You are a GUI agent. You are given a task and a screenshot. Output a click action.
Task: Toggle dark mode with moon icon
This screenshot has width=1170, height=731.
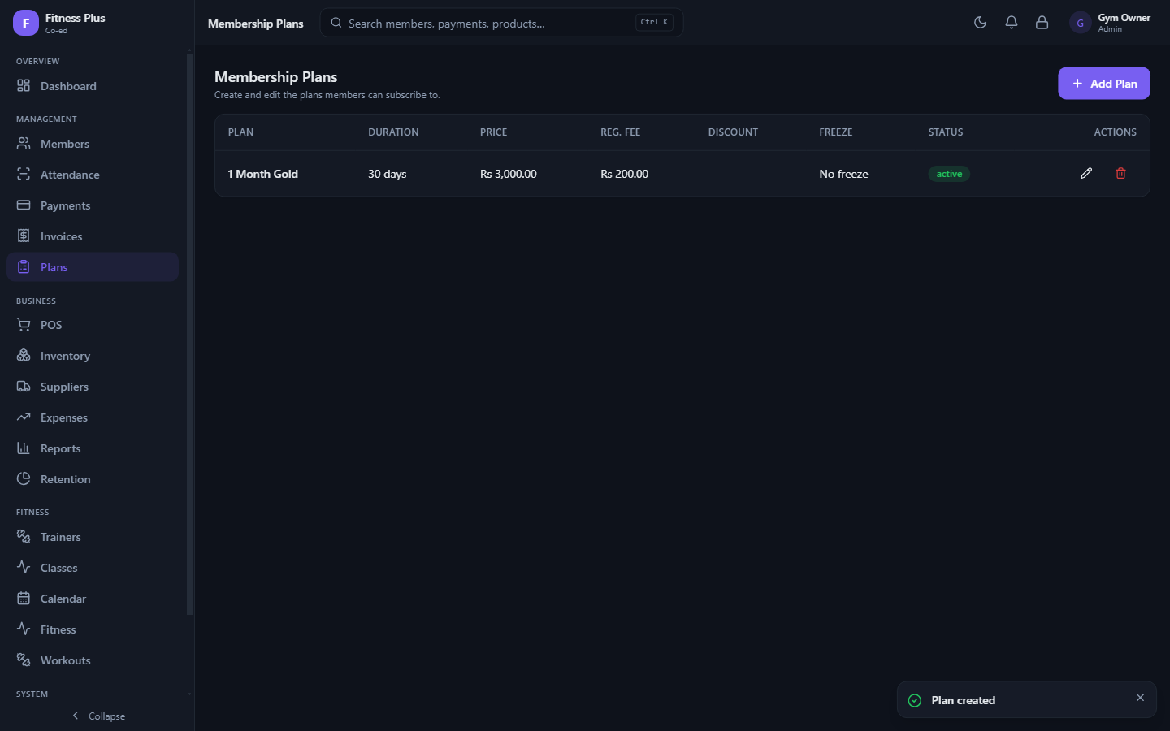(x=980, y=23)
